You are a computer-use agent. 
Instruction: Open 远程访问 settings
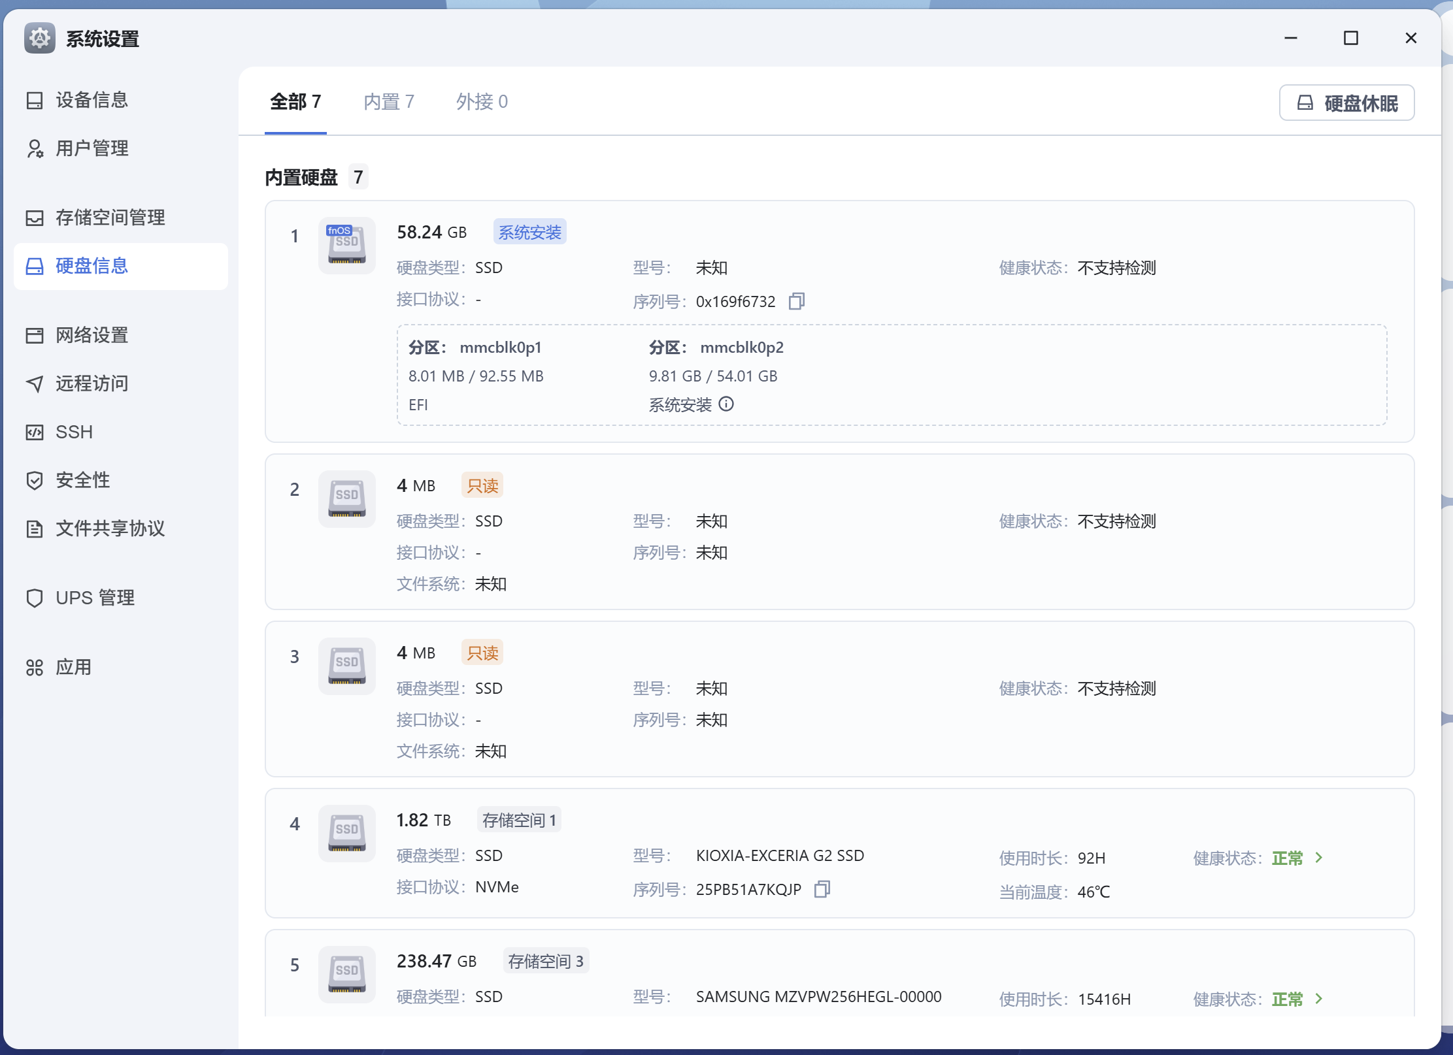[92, 383]
